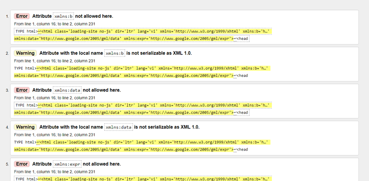The height and width of the screenshot is (181, 369).
Task: Click "not allowed here." text in message 1
Action: tap(94, 16)
